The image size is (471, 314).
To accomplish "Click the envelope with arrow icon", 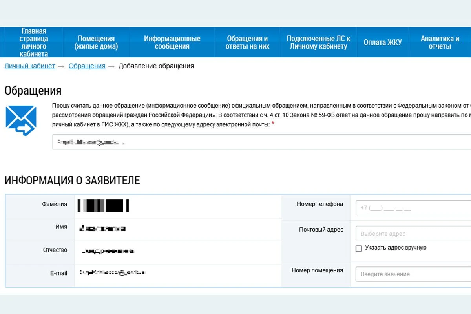I will [x=21, y=120].
